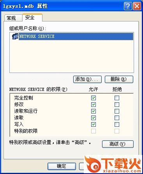
Task: Click the 添加(D)... button
Action: pyautogui.click(x=87, y=79)
